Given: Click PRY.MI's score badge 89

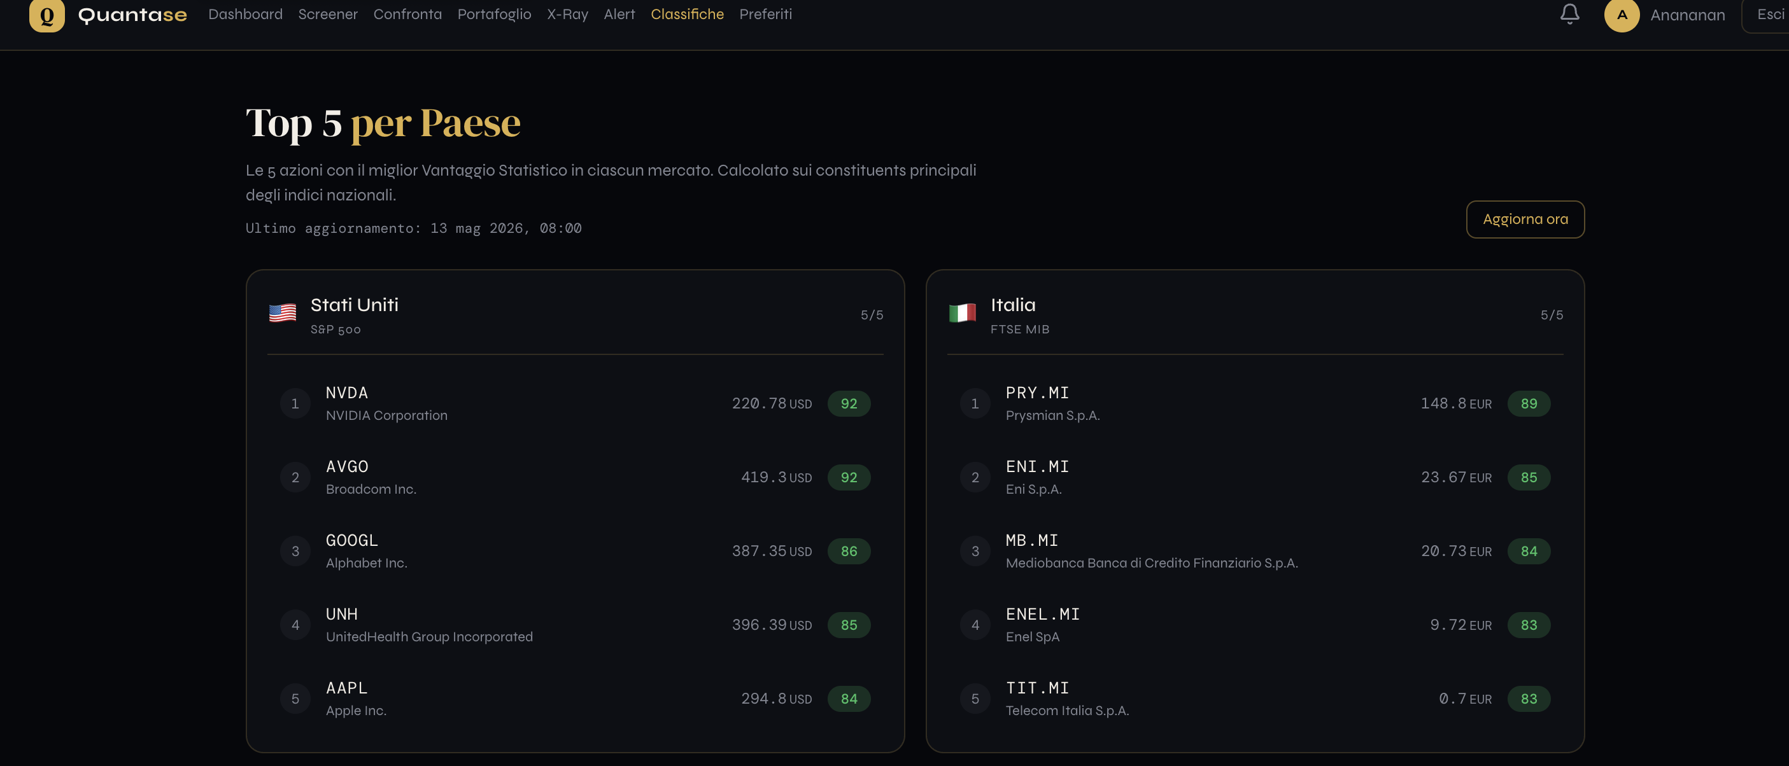Looking at the screenshot, I should [x=1529, y=404].
